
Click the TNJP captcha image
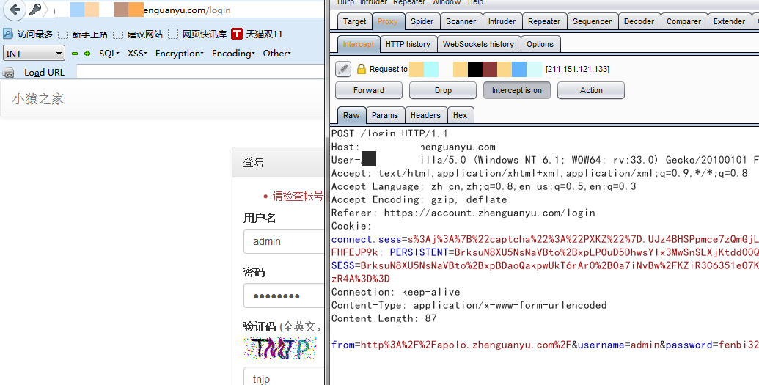tap(280, 348)
